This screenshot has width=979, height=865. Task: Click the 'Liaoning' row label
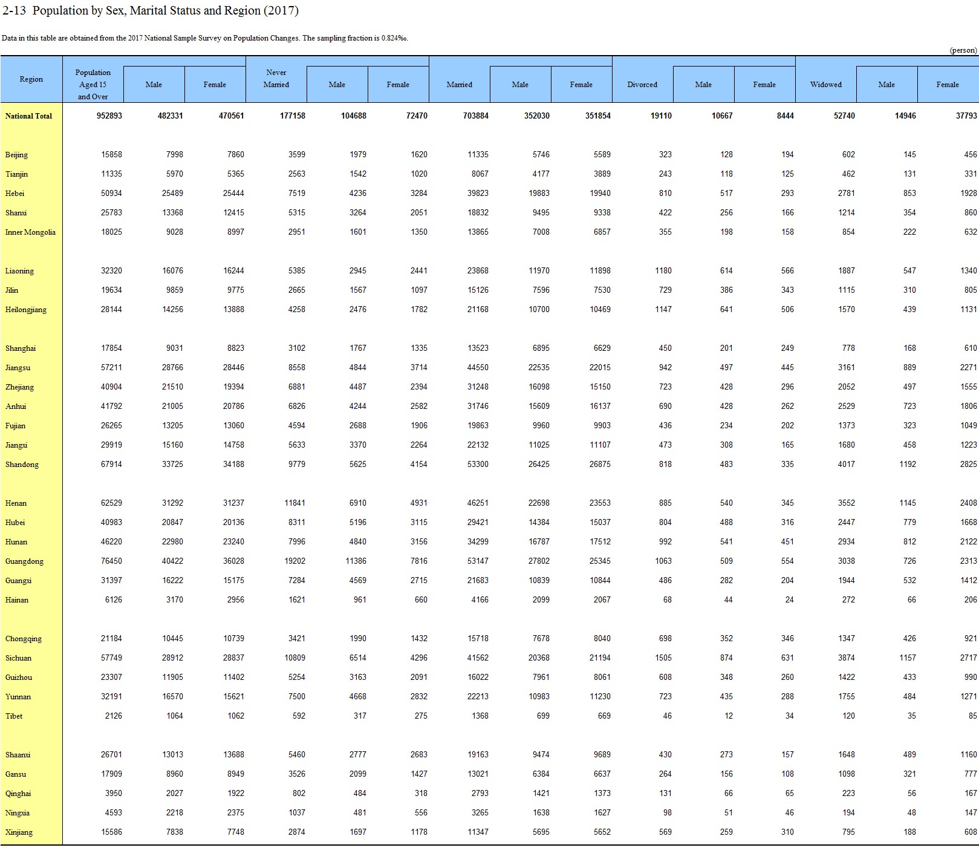point(19,271)
